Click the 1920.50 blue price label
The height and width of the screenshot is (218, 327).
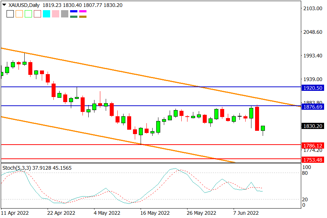313,88
